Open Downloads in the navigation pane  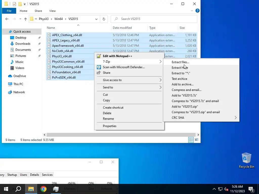[23, 44]
